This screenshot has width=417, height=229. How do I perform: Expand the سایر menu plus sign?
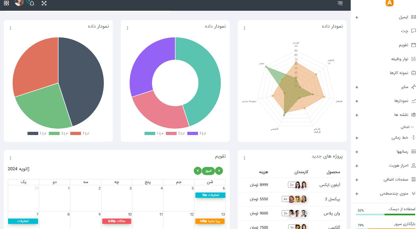point(357,87)
